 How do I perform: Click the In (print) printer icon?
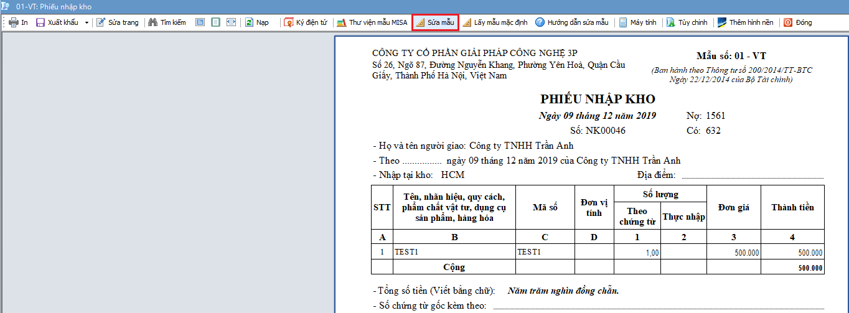[14, 22]
